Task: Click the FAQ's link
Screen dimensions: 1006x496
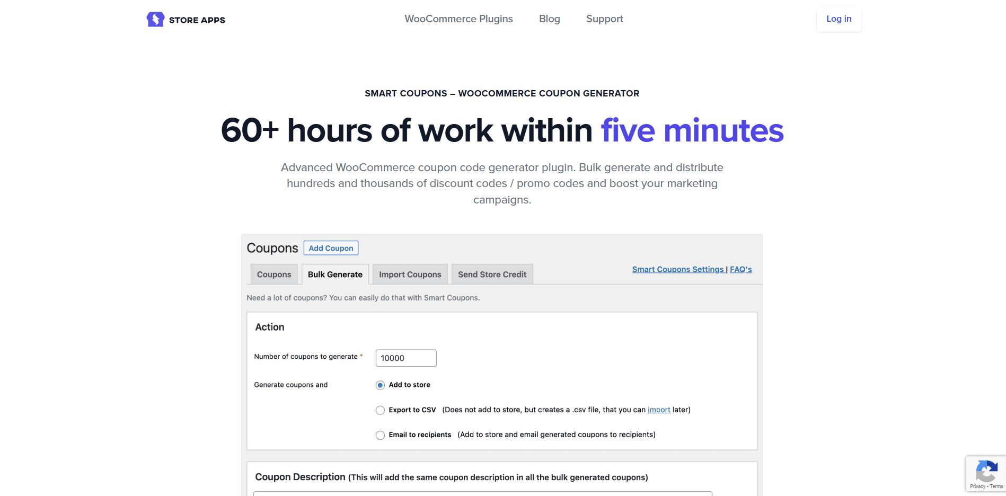Action: pyautogui.click(x=740, y=270)
